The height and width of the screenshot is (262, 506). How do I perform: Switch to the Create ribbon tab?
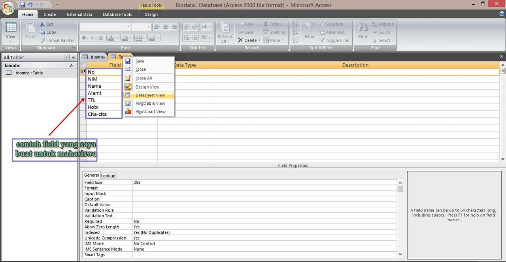click(x=50, y=14)
